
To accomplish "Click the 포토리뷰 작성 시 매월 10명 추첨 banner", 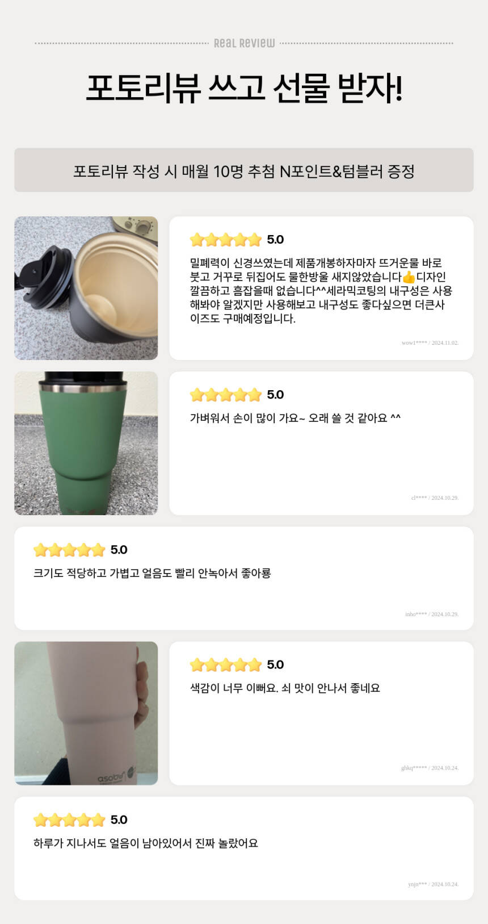I will (244, 170).
